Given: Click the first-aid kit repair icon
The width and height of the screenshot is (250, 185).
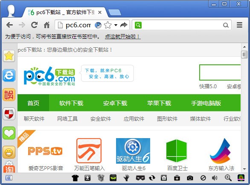Looking at the screenshot, I should click(177, 178).
